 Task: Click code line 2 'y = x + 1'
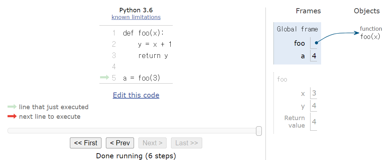click(x=155, y=44)
